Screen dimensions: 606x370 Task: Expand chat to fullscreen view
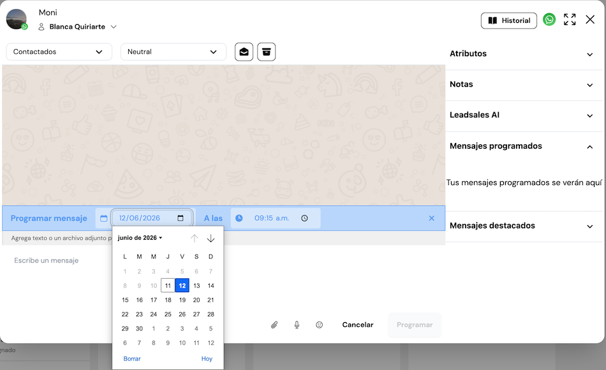pos(570,19)
